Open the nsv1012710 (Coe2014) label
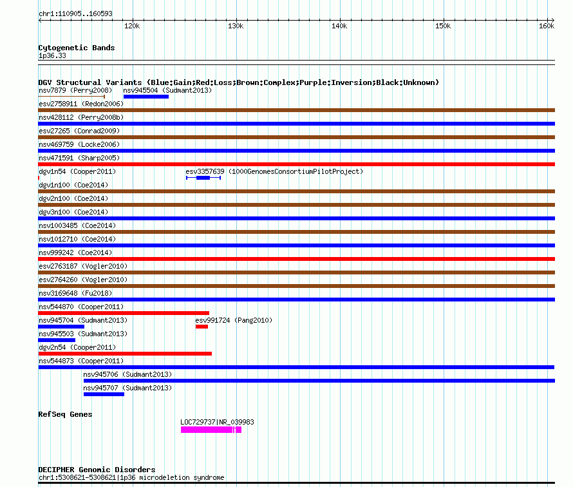 pyautogui.click(x=77, y=239)
